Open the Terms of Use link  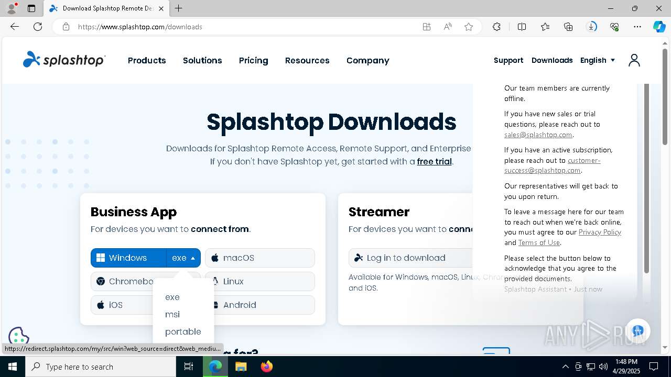539,242
